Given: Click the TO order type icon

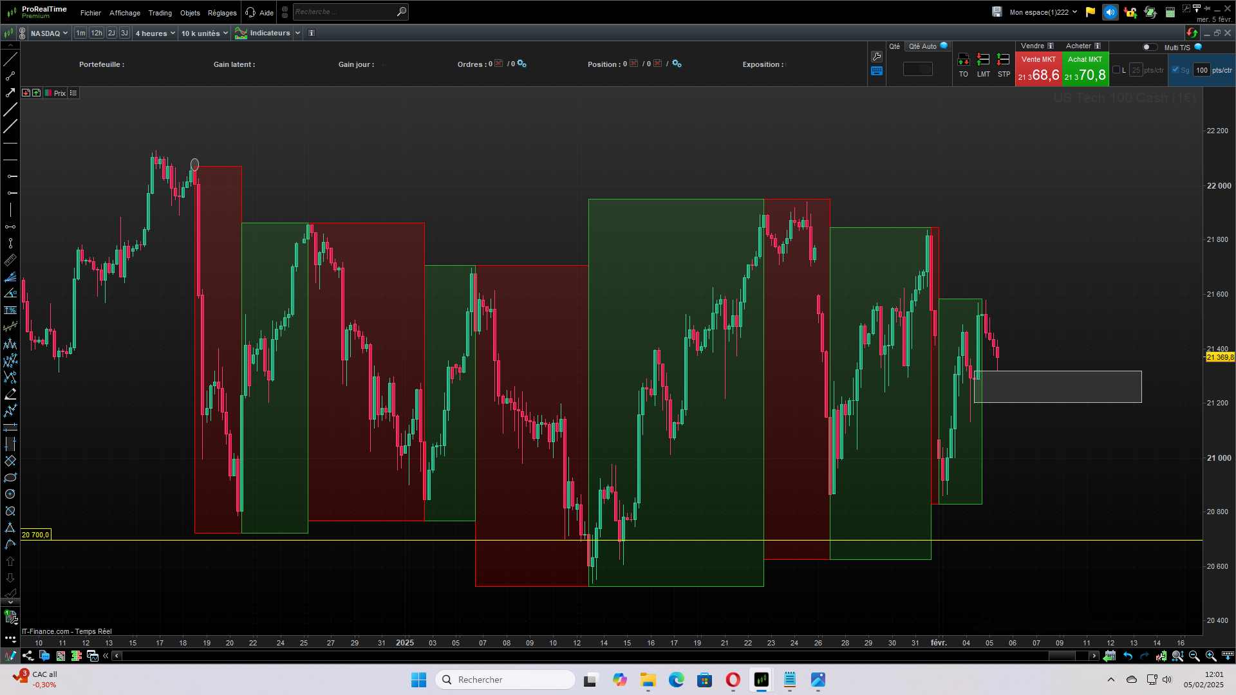Looking at the screenshot, I should click(963, 60).
